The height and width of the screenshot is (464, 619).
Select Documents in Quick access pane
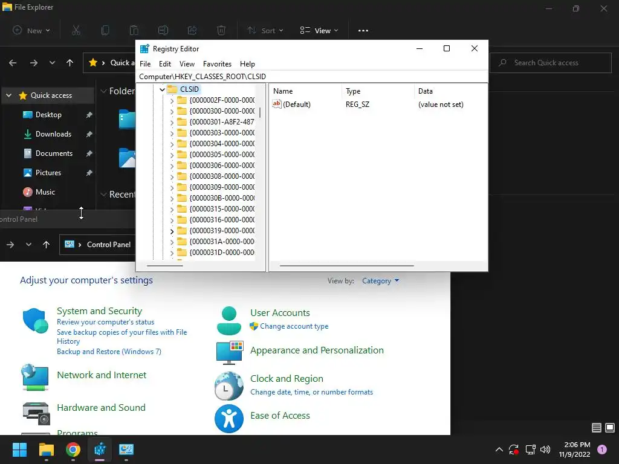click(x=54, y=153)
